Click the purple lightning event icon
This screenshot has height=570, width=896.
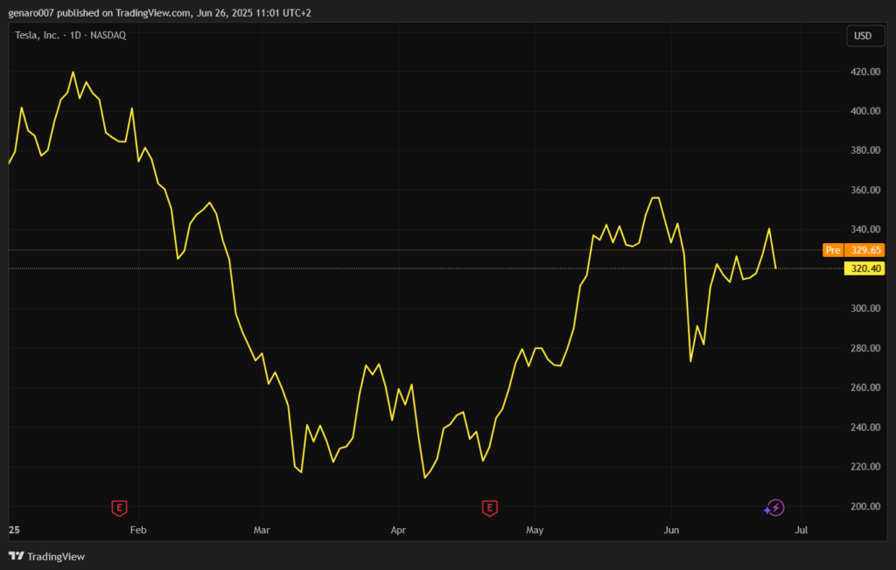[x=774, y=508]
